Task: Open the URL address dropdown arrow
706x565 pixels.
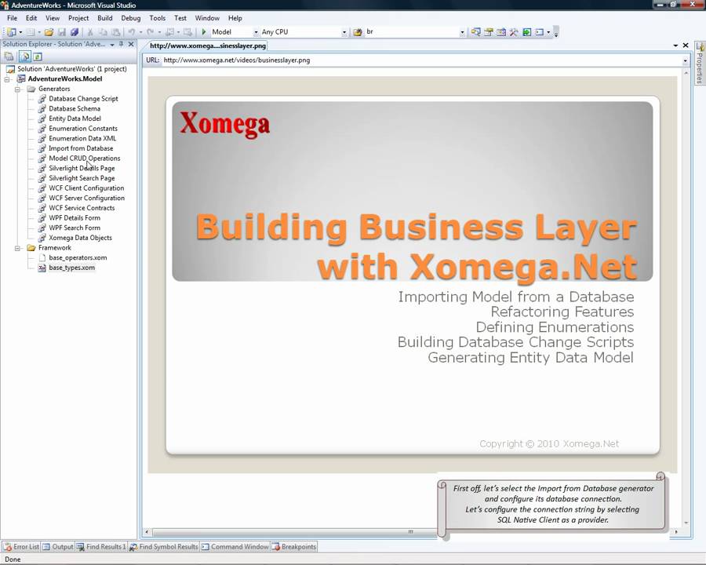Action: point(686,60)
